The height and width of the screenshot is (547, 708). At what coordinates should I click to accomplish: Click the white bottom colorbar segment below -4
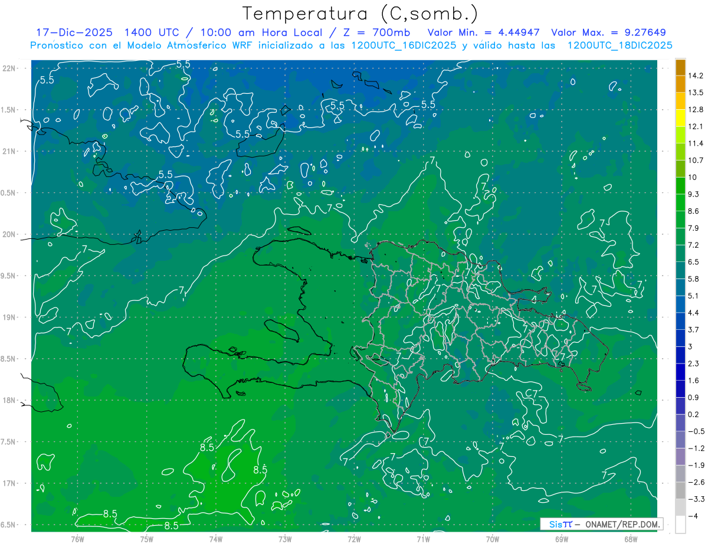[680, 525]
